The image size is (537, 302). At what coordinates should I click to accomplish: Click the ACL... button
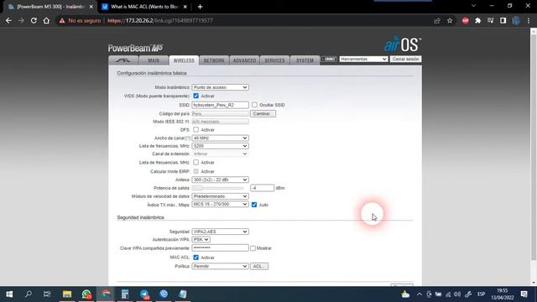point(259,266)
